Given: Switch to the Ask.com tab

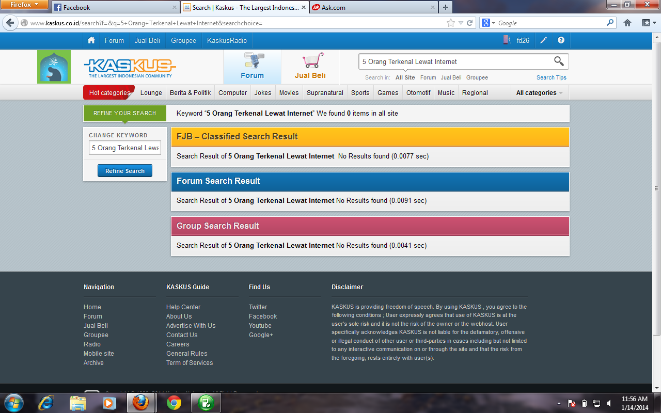Looking at the screenshot, I should [x=374, y=7].
